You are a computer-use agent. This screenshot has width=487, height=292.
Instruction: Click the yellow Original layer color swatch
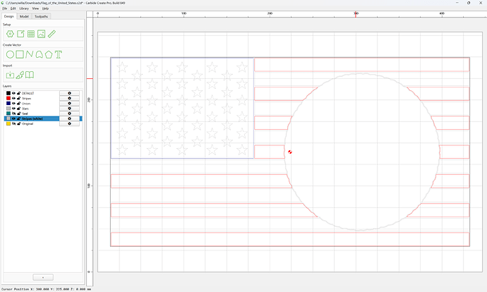[x=8, y=123]
